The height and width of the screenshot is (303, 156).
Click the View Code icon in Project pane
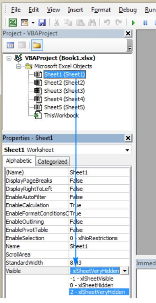point(10,45)
